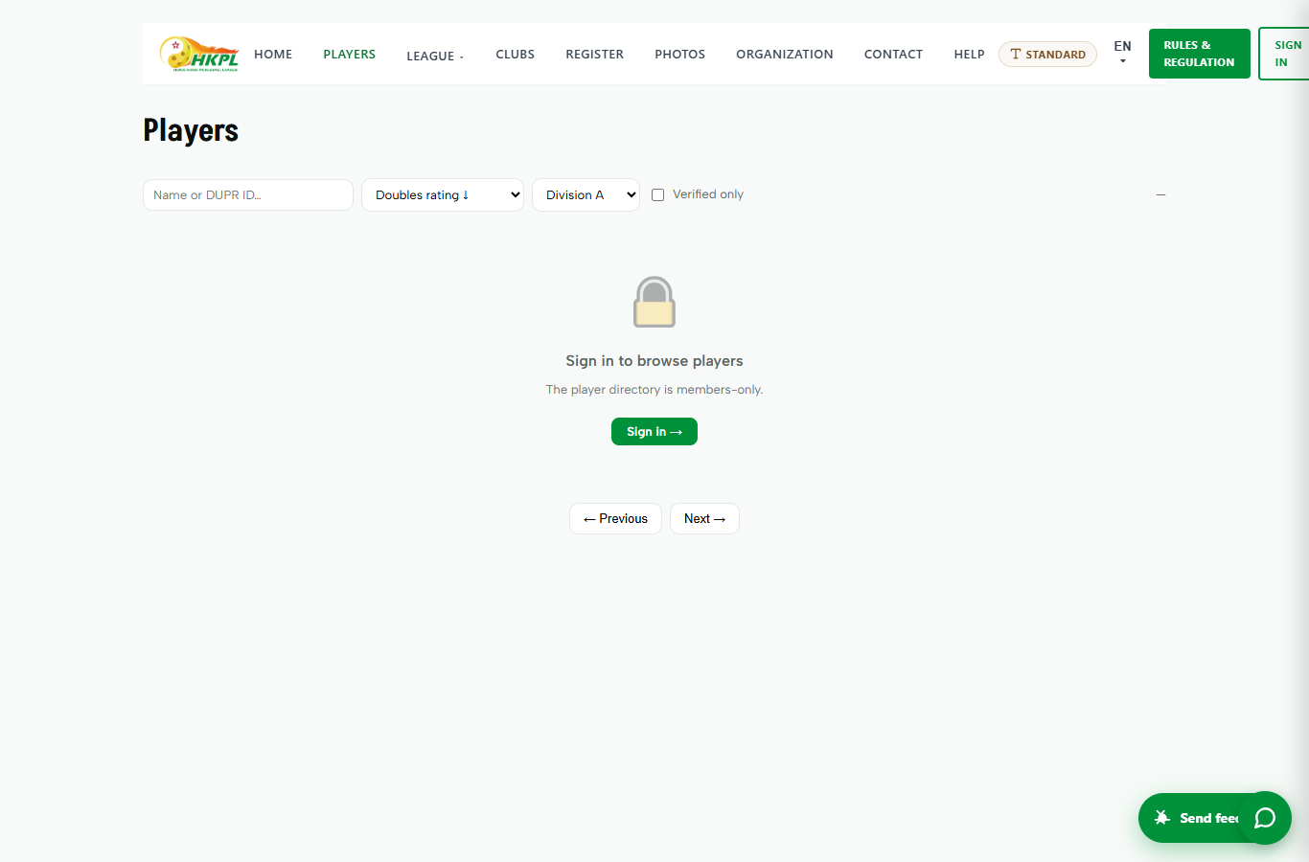The height and width of the screenshot is (862, 1309).
Task: Go to the HOME page
Action: point(273,55)
